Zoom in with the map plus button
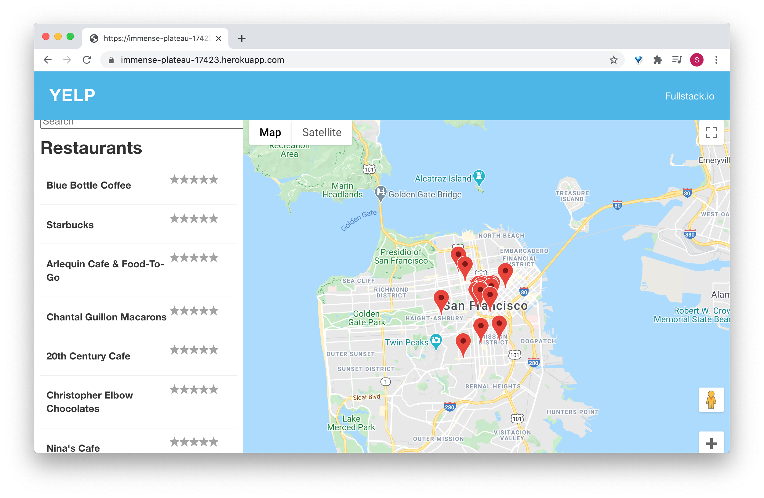The width and height of the screenshot is (764, 498). [711, 443]
